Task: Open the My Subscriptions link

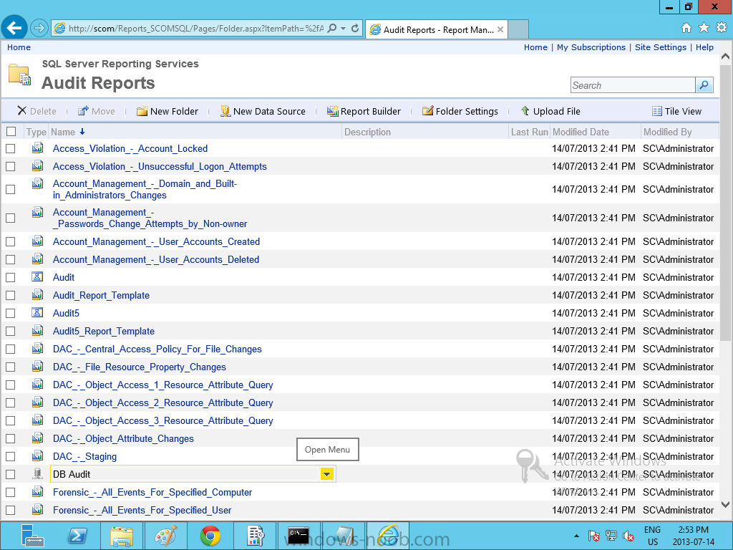Action: click(591, 47)
